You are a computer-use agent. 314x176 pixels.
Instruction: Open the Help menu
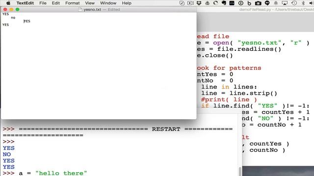click(x=127, y=3)
